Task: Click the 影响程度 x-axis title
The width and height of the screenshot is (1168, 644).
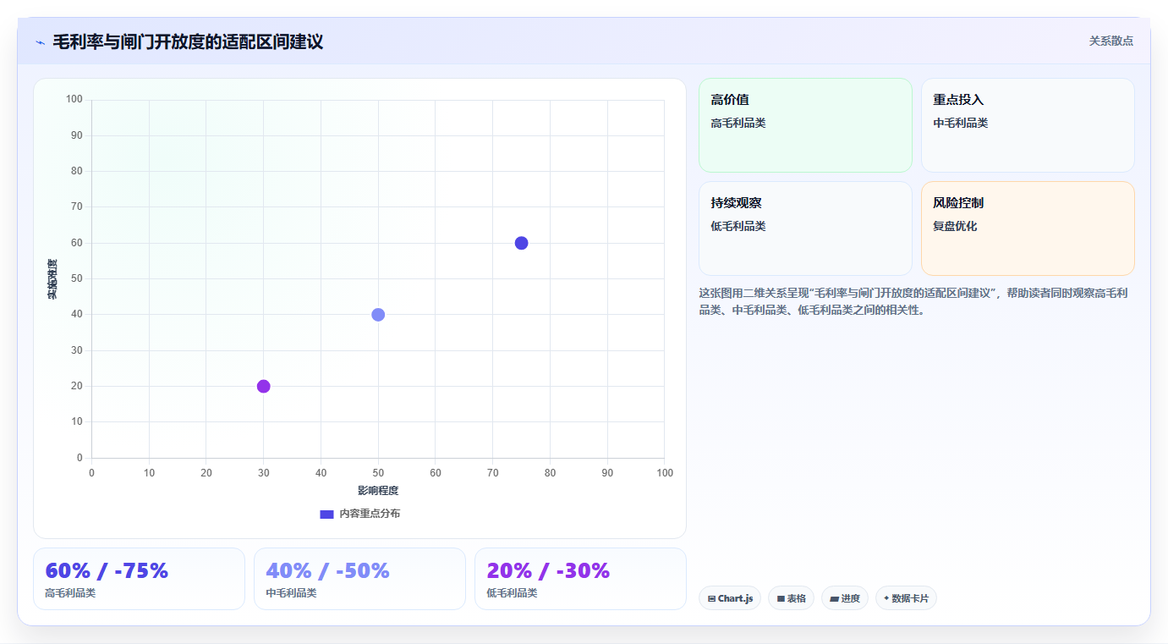Action: pos(378,491)
